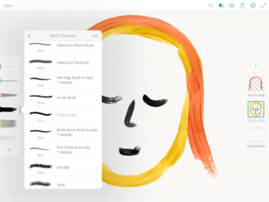Select the gray-tipped pen at toolbar top
This screenshot has width=269, height=202.
(x=8, y=66)
